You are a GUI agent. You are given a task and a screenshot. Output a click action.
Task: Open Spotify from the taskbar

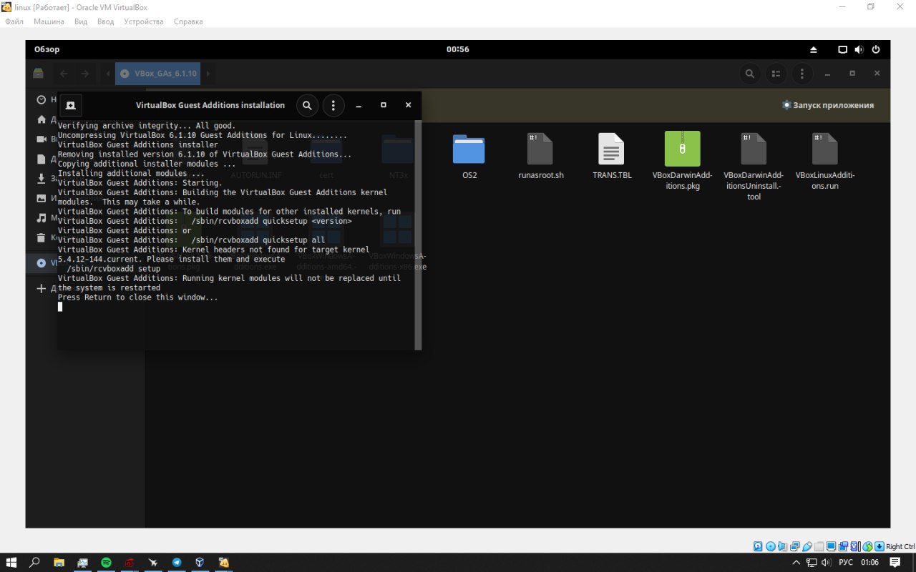[106, 563]
